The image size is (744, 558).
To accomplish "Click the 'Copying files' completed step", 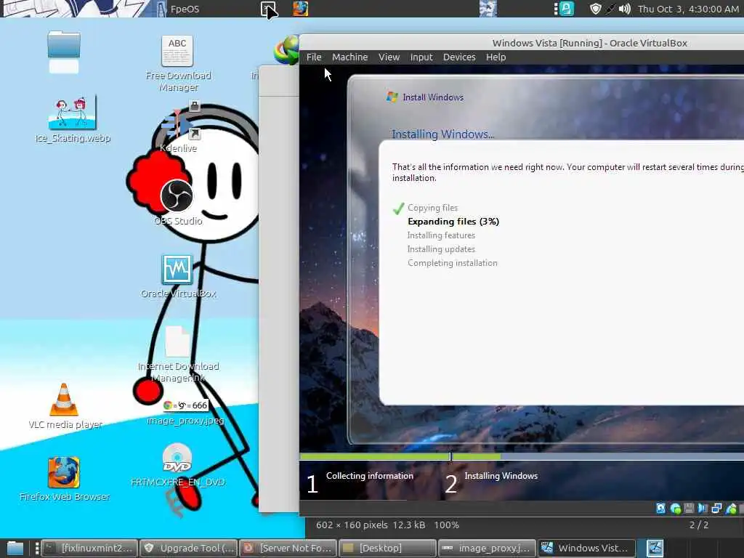I will click(x=432, y=208).
